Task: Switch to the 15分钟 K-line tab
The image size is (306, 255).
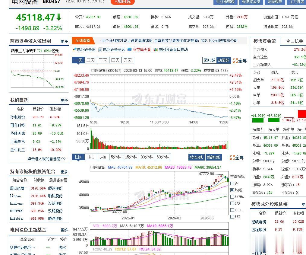Action: [x=131, y=157]
